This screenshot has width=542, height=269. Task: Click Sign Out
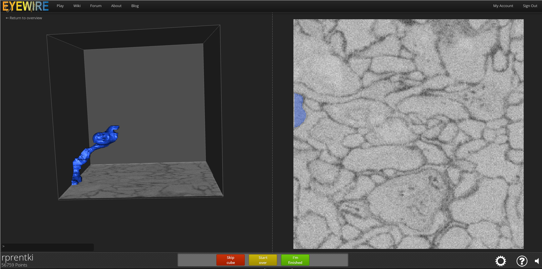point(530,6)
